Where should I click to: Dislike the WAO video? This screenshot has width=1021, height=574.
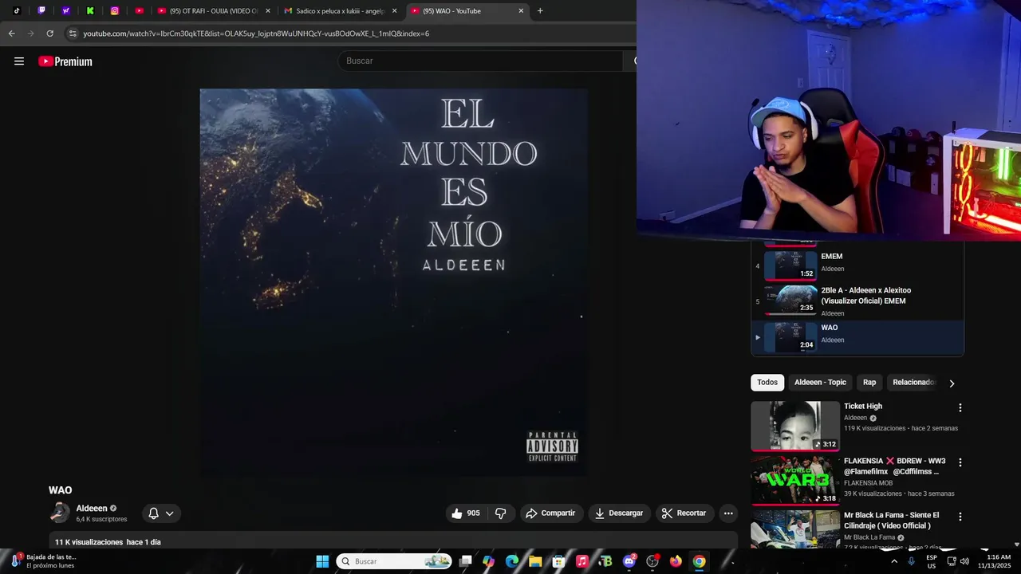[501, 513]
